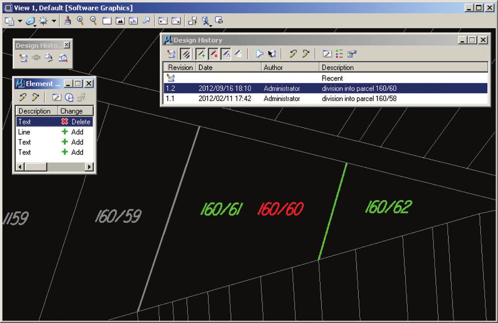Image resolution: width=498 pixels, height=323 pixels.
Task: Click the Redo pencil icon in Design History toolbar
Action: pos(305,54)
